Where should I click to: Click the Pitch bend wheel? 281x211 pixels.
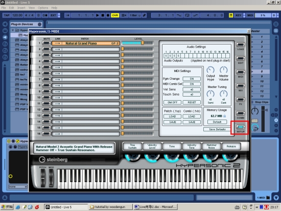point(42,178)
